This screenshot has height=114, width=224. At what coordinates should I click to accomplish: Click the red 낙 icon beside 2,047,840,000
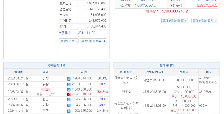click(x=69, y=94)
